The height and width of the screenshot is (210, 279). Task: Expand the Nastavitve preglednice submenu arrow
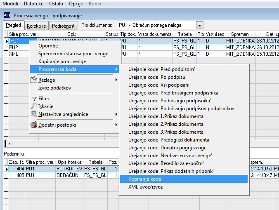pos(116,114)
